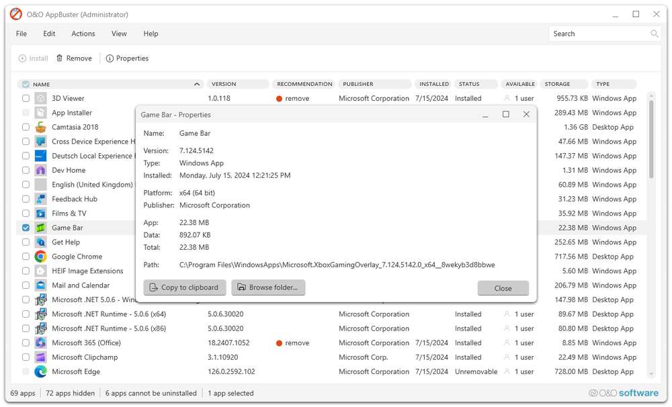Check the Camtasia 2018 checkbox
The width and height of the screenshot is (672, 407).
click(26, 127)
